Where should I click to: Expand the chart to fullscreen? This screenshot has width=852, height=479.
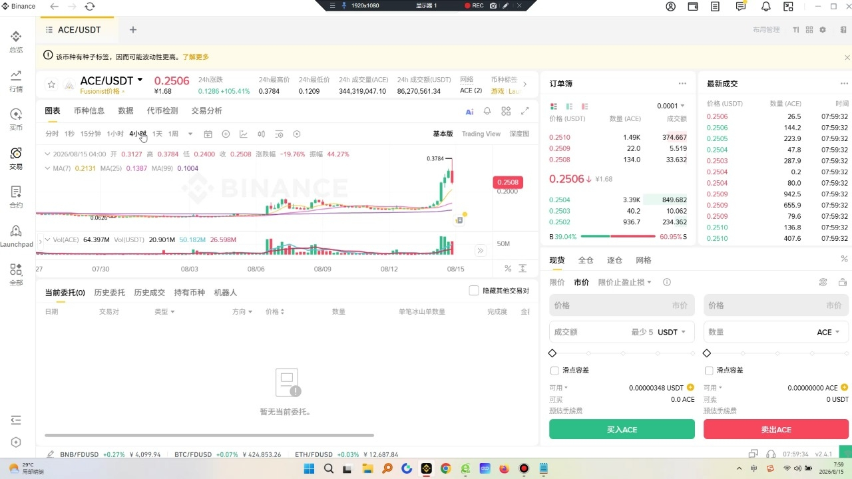click(525, 111)
